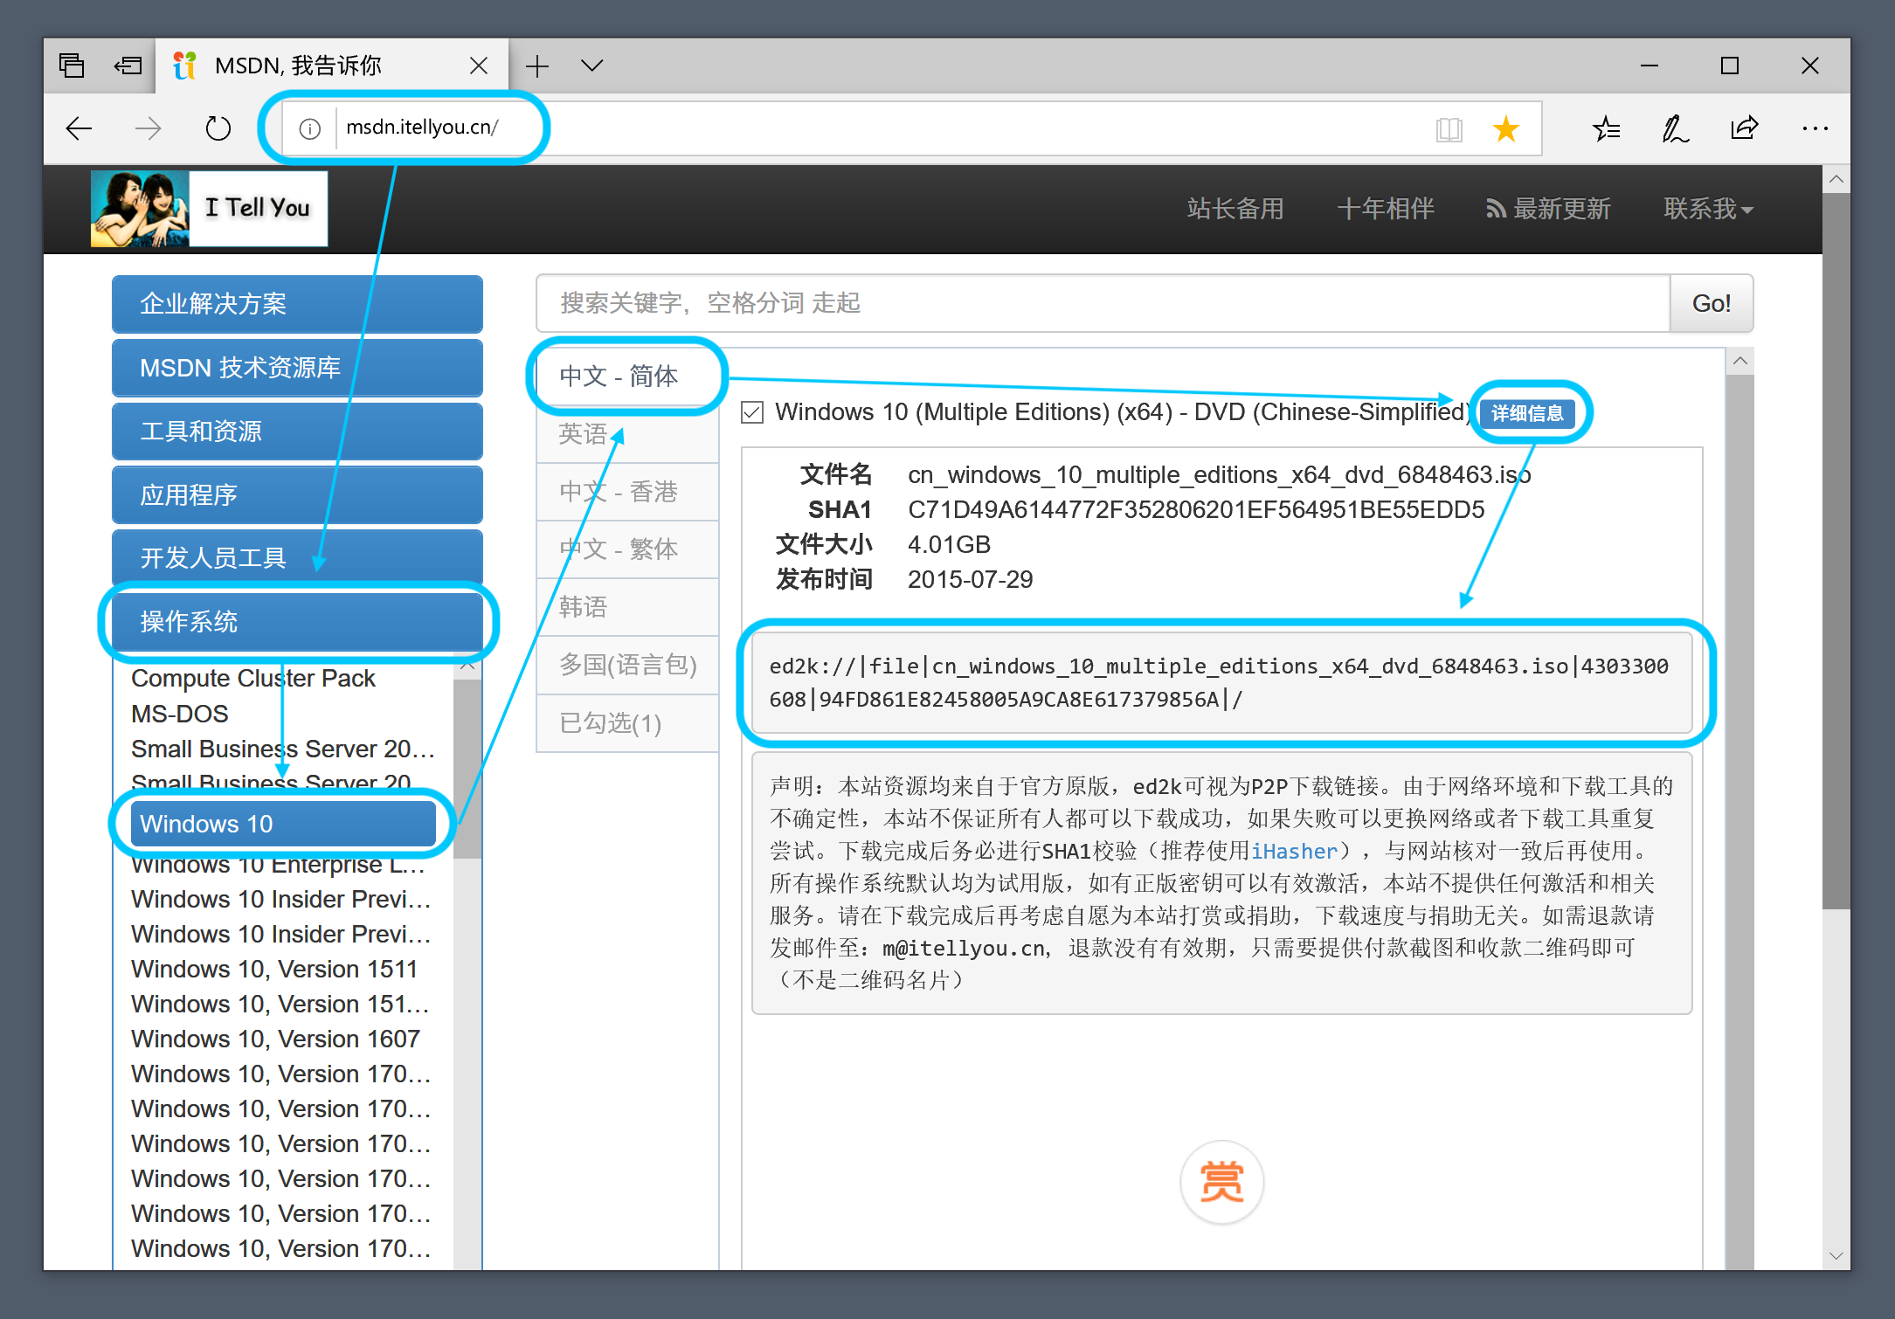
Task: Open the Favorites hub icon
Action: tap(1606, 129)
